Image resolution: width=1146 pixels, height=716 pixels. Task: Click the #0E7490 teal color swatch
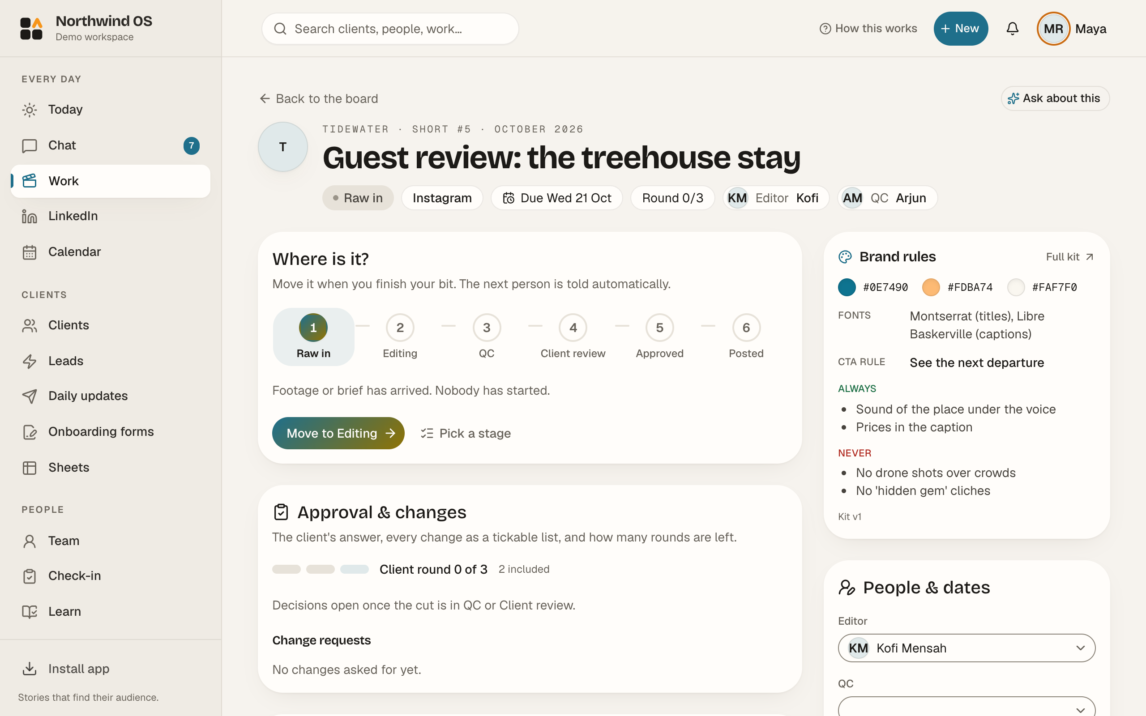click(847, 287)
